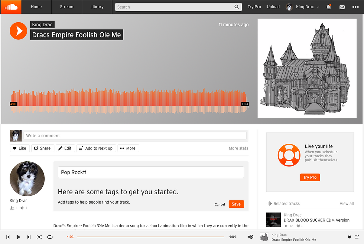Click the lifebuoy Pro icon
Image resolution: width=364 pixels, height=244 pixels.
tap(289, 155)
